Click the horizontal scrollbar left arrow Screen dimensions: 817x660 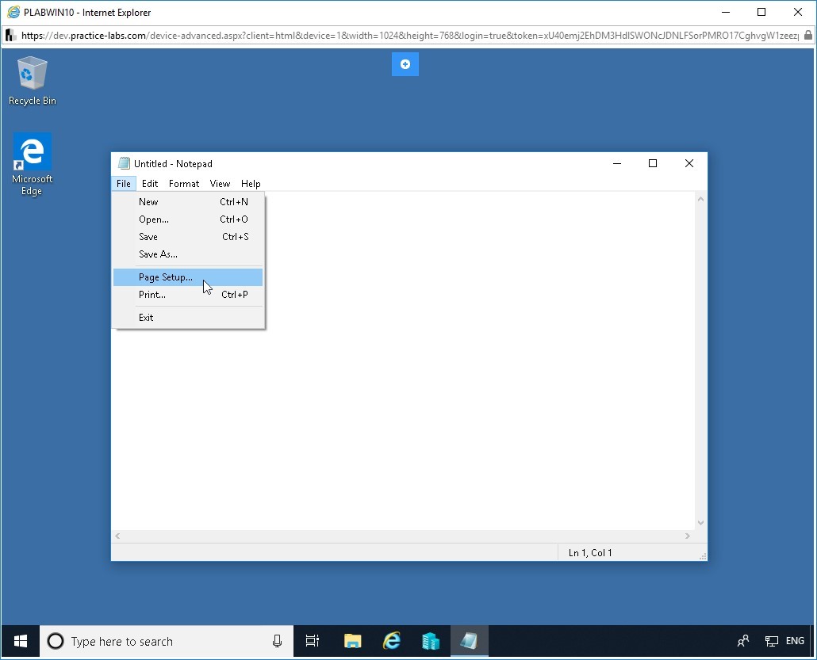(117, 536)
